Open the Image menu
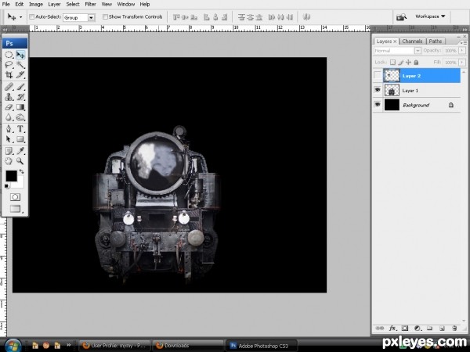The height and width of the screenshot is (352, 470). [x=36, y=4]
